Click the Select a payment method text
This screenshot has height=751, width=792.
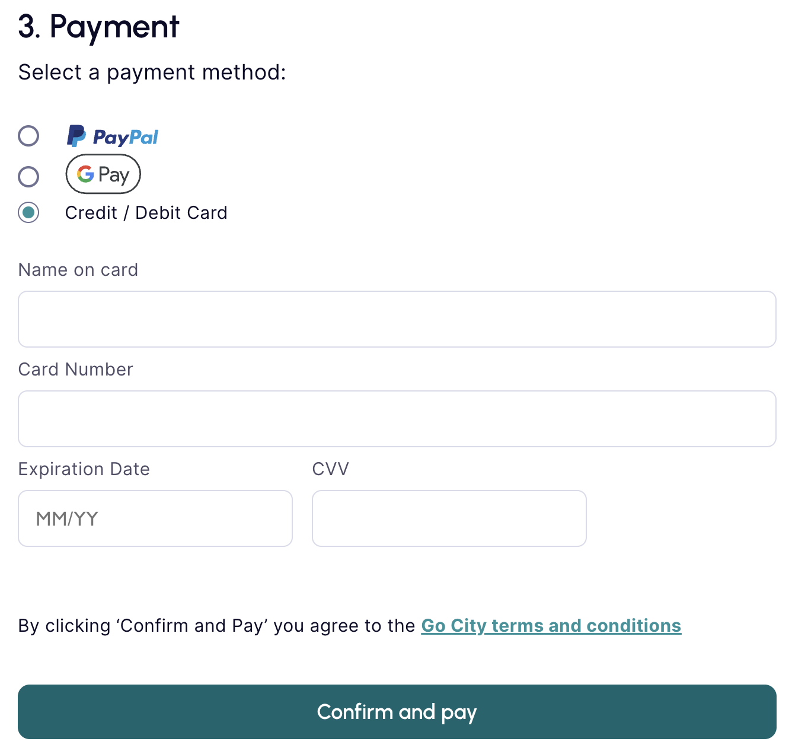click(x=152, y=72)
